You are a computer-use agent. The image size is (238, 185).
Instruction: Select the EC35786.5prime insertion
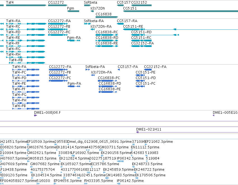(x=91, y=167)
